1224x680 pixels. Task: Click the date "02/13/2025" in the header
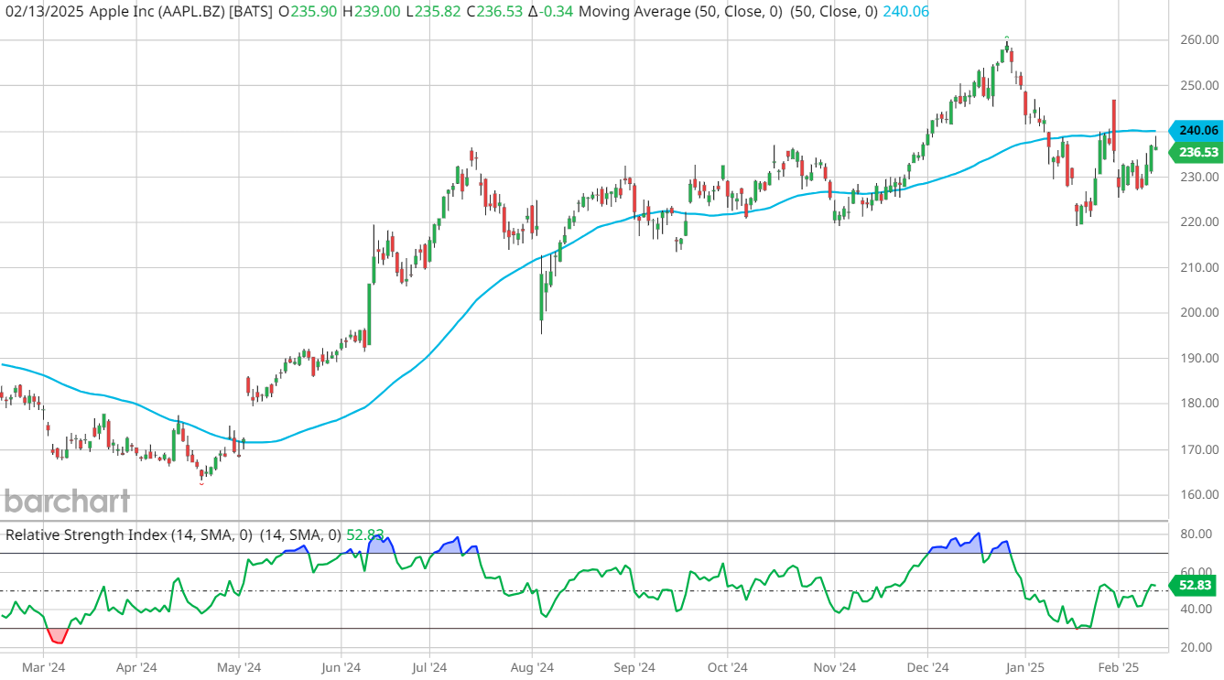point(45,12)
